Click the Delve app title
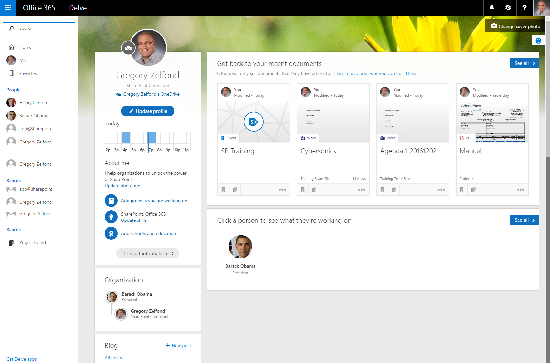This screenshot has width=550, height=363. coord(78,8)
